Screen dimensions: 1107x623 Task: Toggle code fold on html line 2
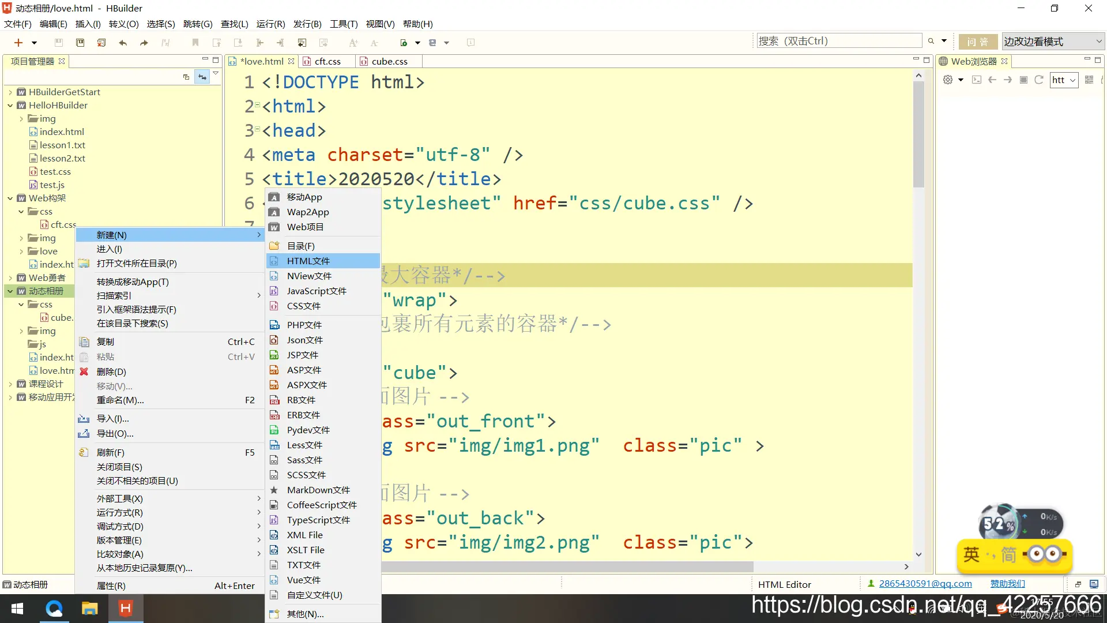257,104
